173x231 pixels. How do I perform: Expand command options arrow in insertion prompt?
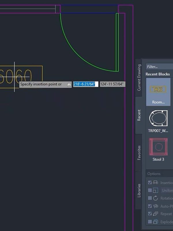(69, 85)
